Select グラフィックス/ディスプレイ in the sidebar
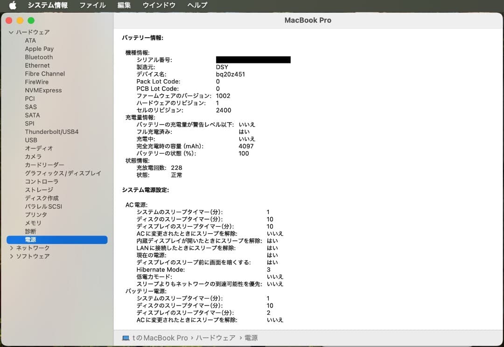 click(63, 173)
